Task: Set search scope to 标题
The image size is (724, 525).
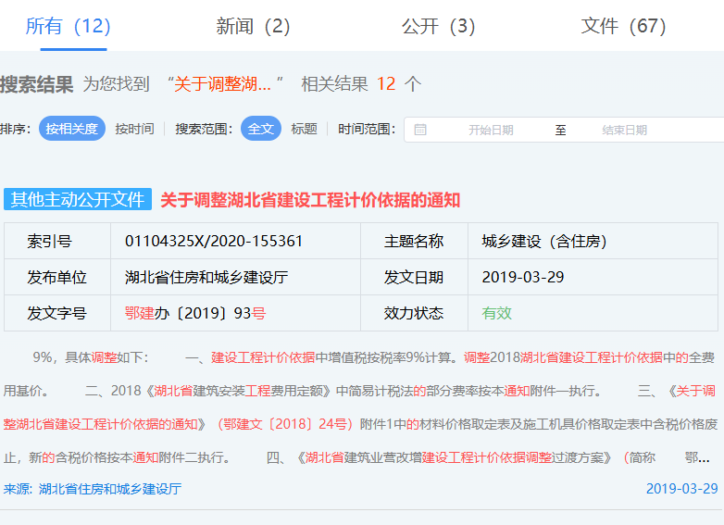Action: click(x=304, y=129)
